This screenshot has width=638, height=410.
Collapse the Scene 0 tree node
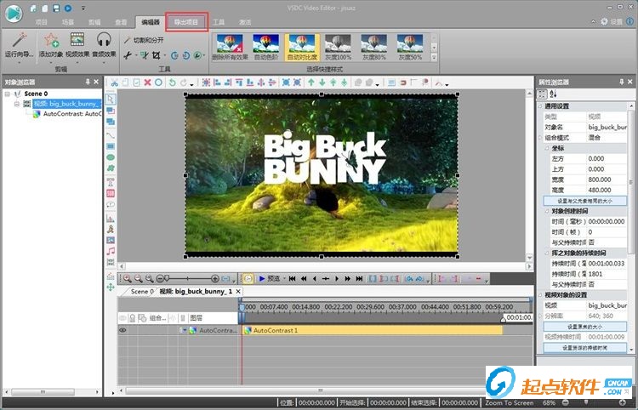8,94
